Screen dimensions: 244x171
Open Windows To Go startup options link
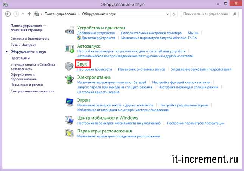click(159, 38)
